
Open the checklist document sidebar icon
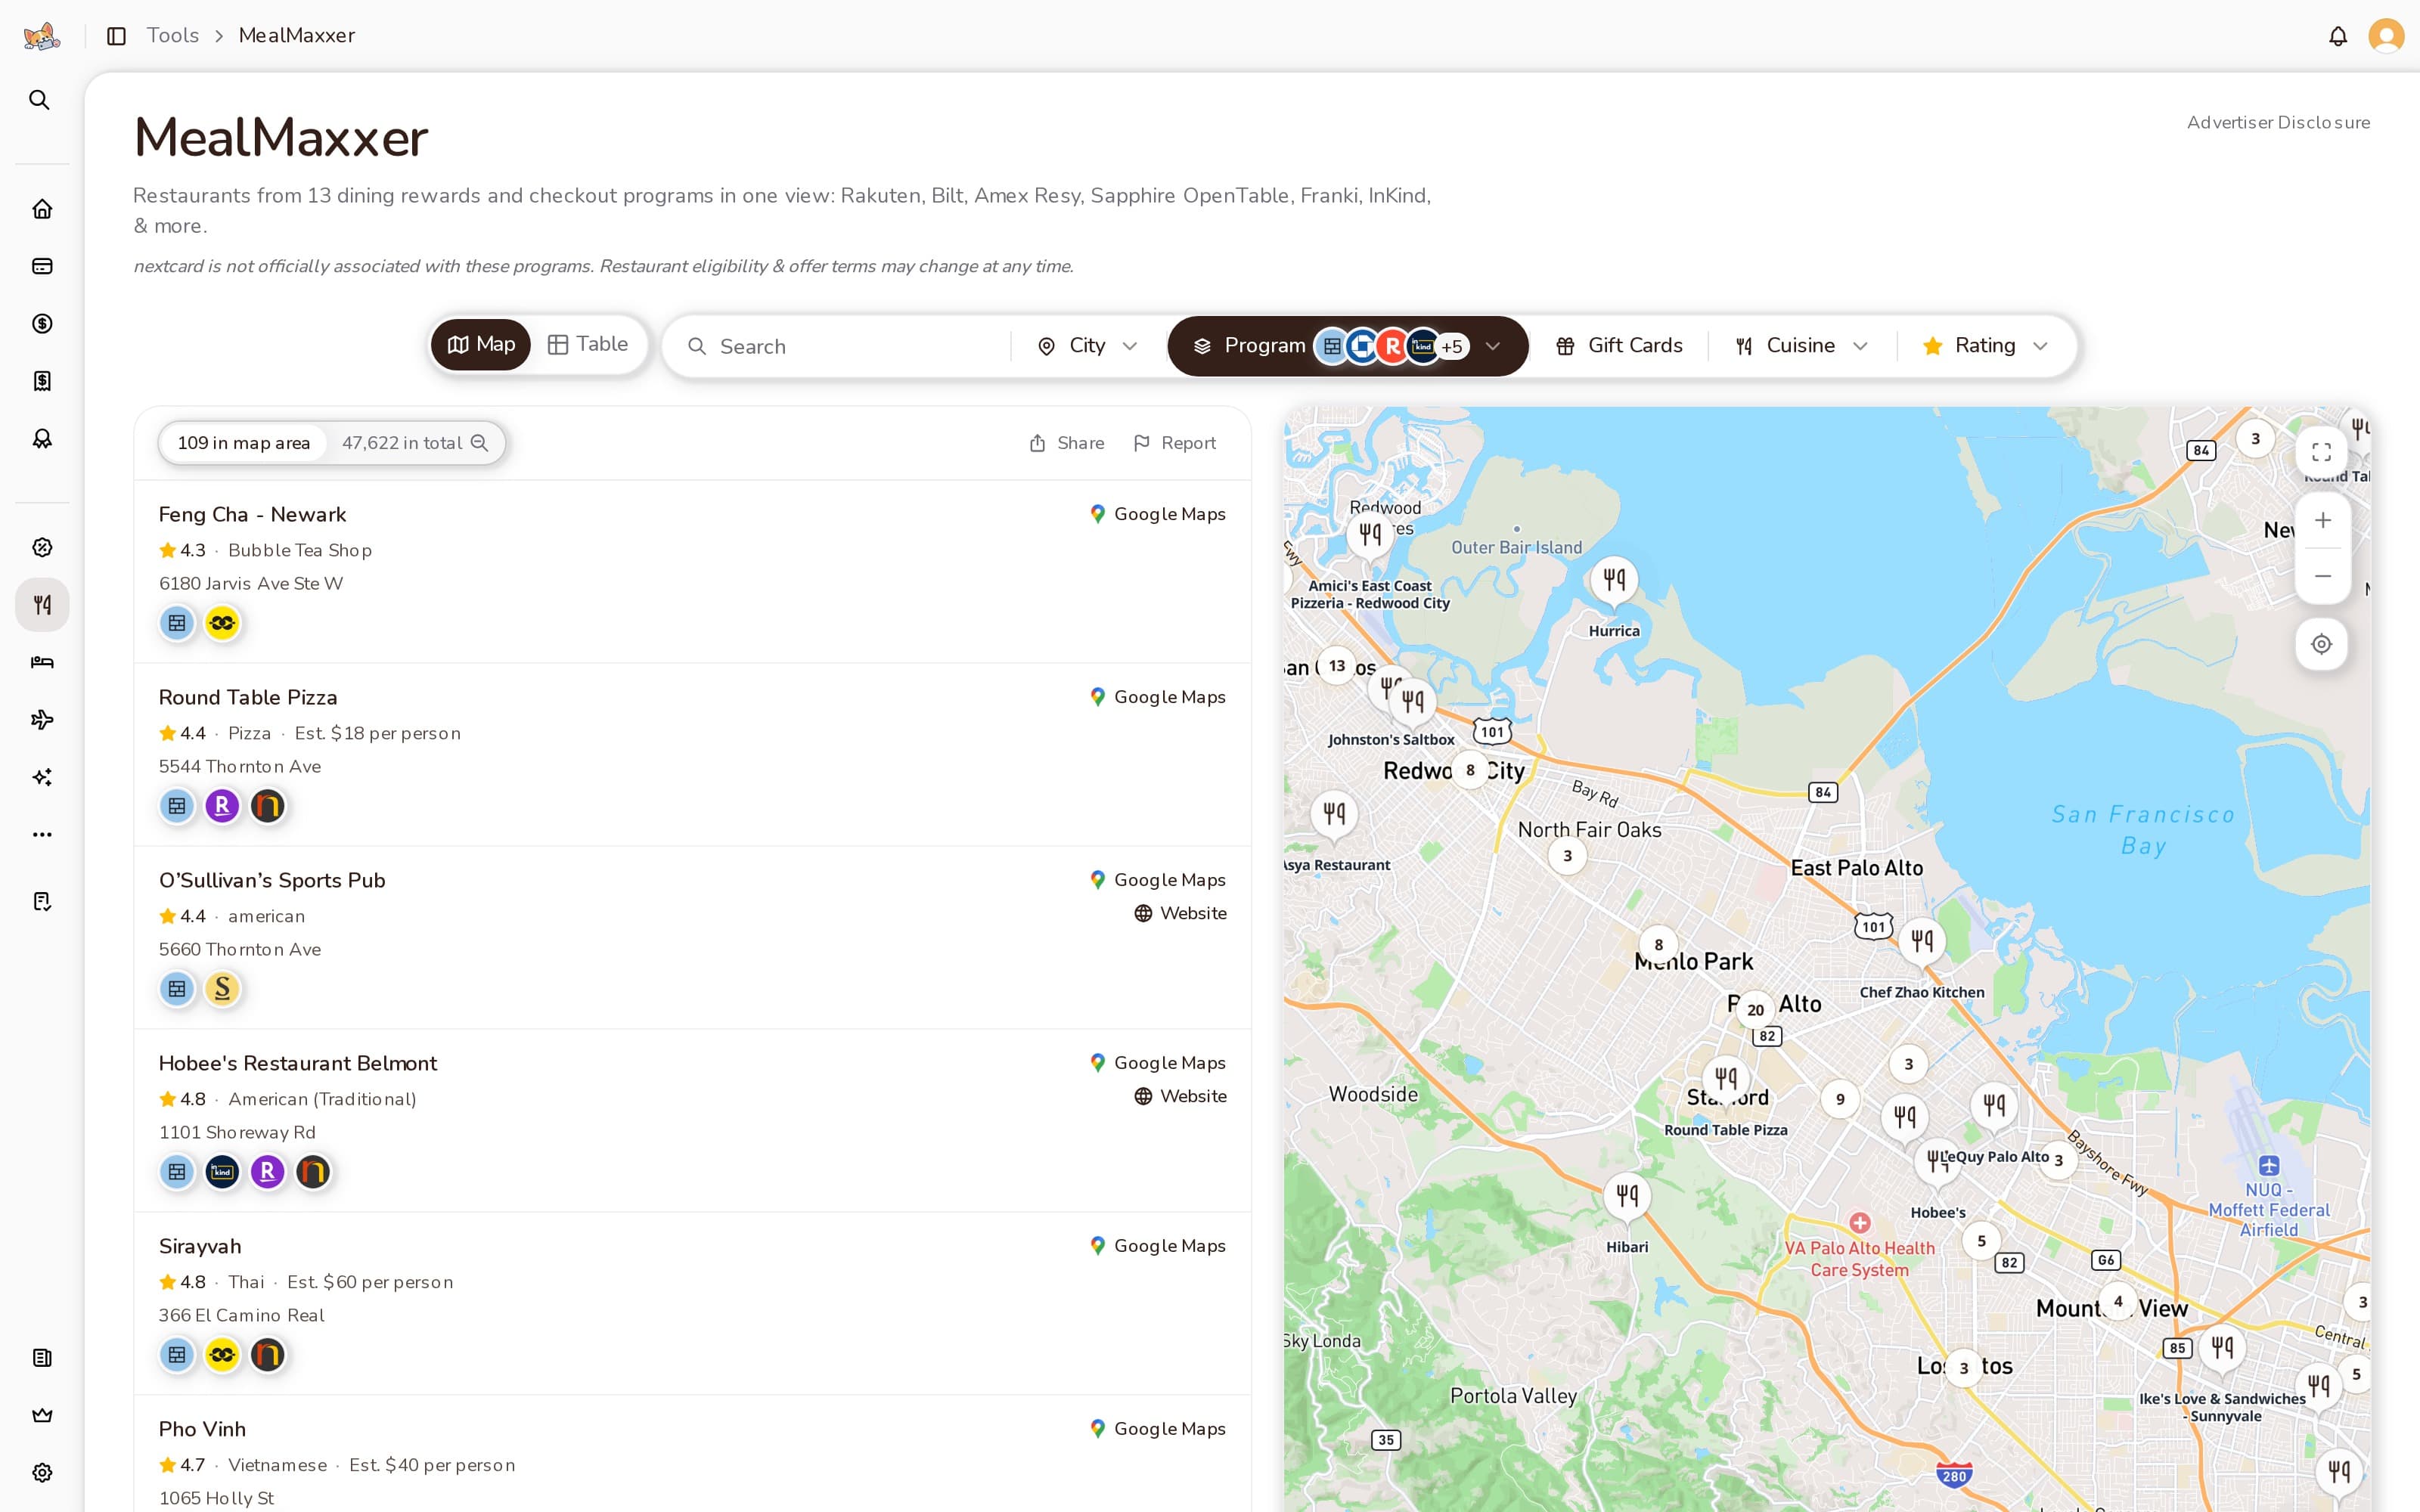click(x=42, y=902)
